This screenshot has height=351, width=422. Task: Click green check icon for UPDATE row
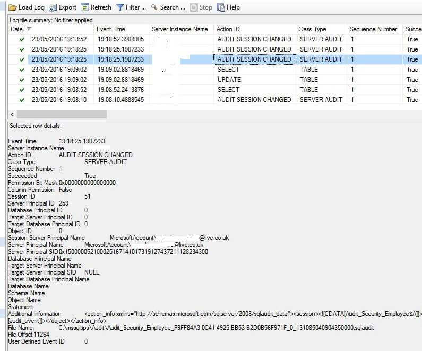[x=22, y=80]
